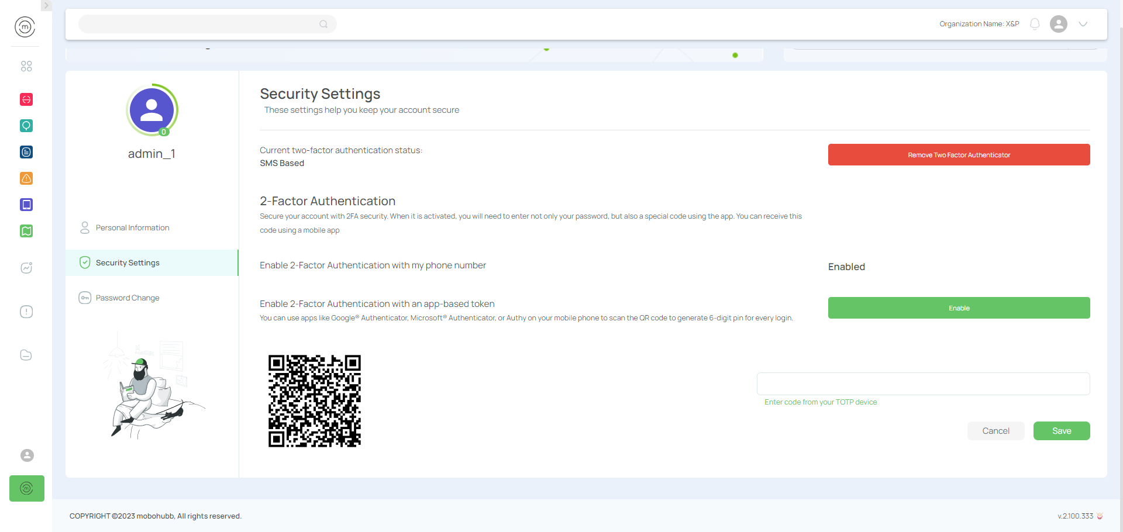The width and height of the screenshot is (1123, 532).
Task: Click the user avatar in the header
Action: [1059, 24]
